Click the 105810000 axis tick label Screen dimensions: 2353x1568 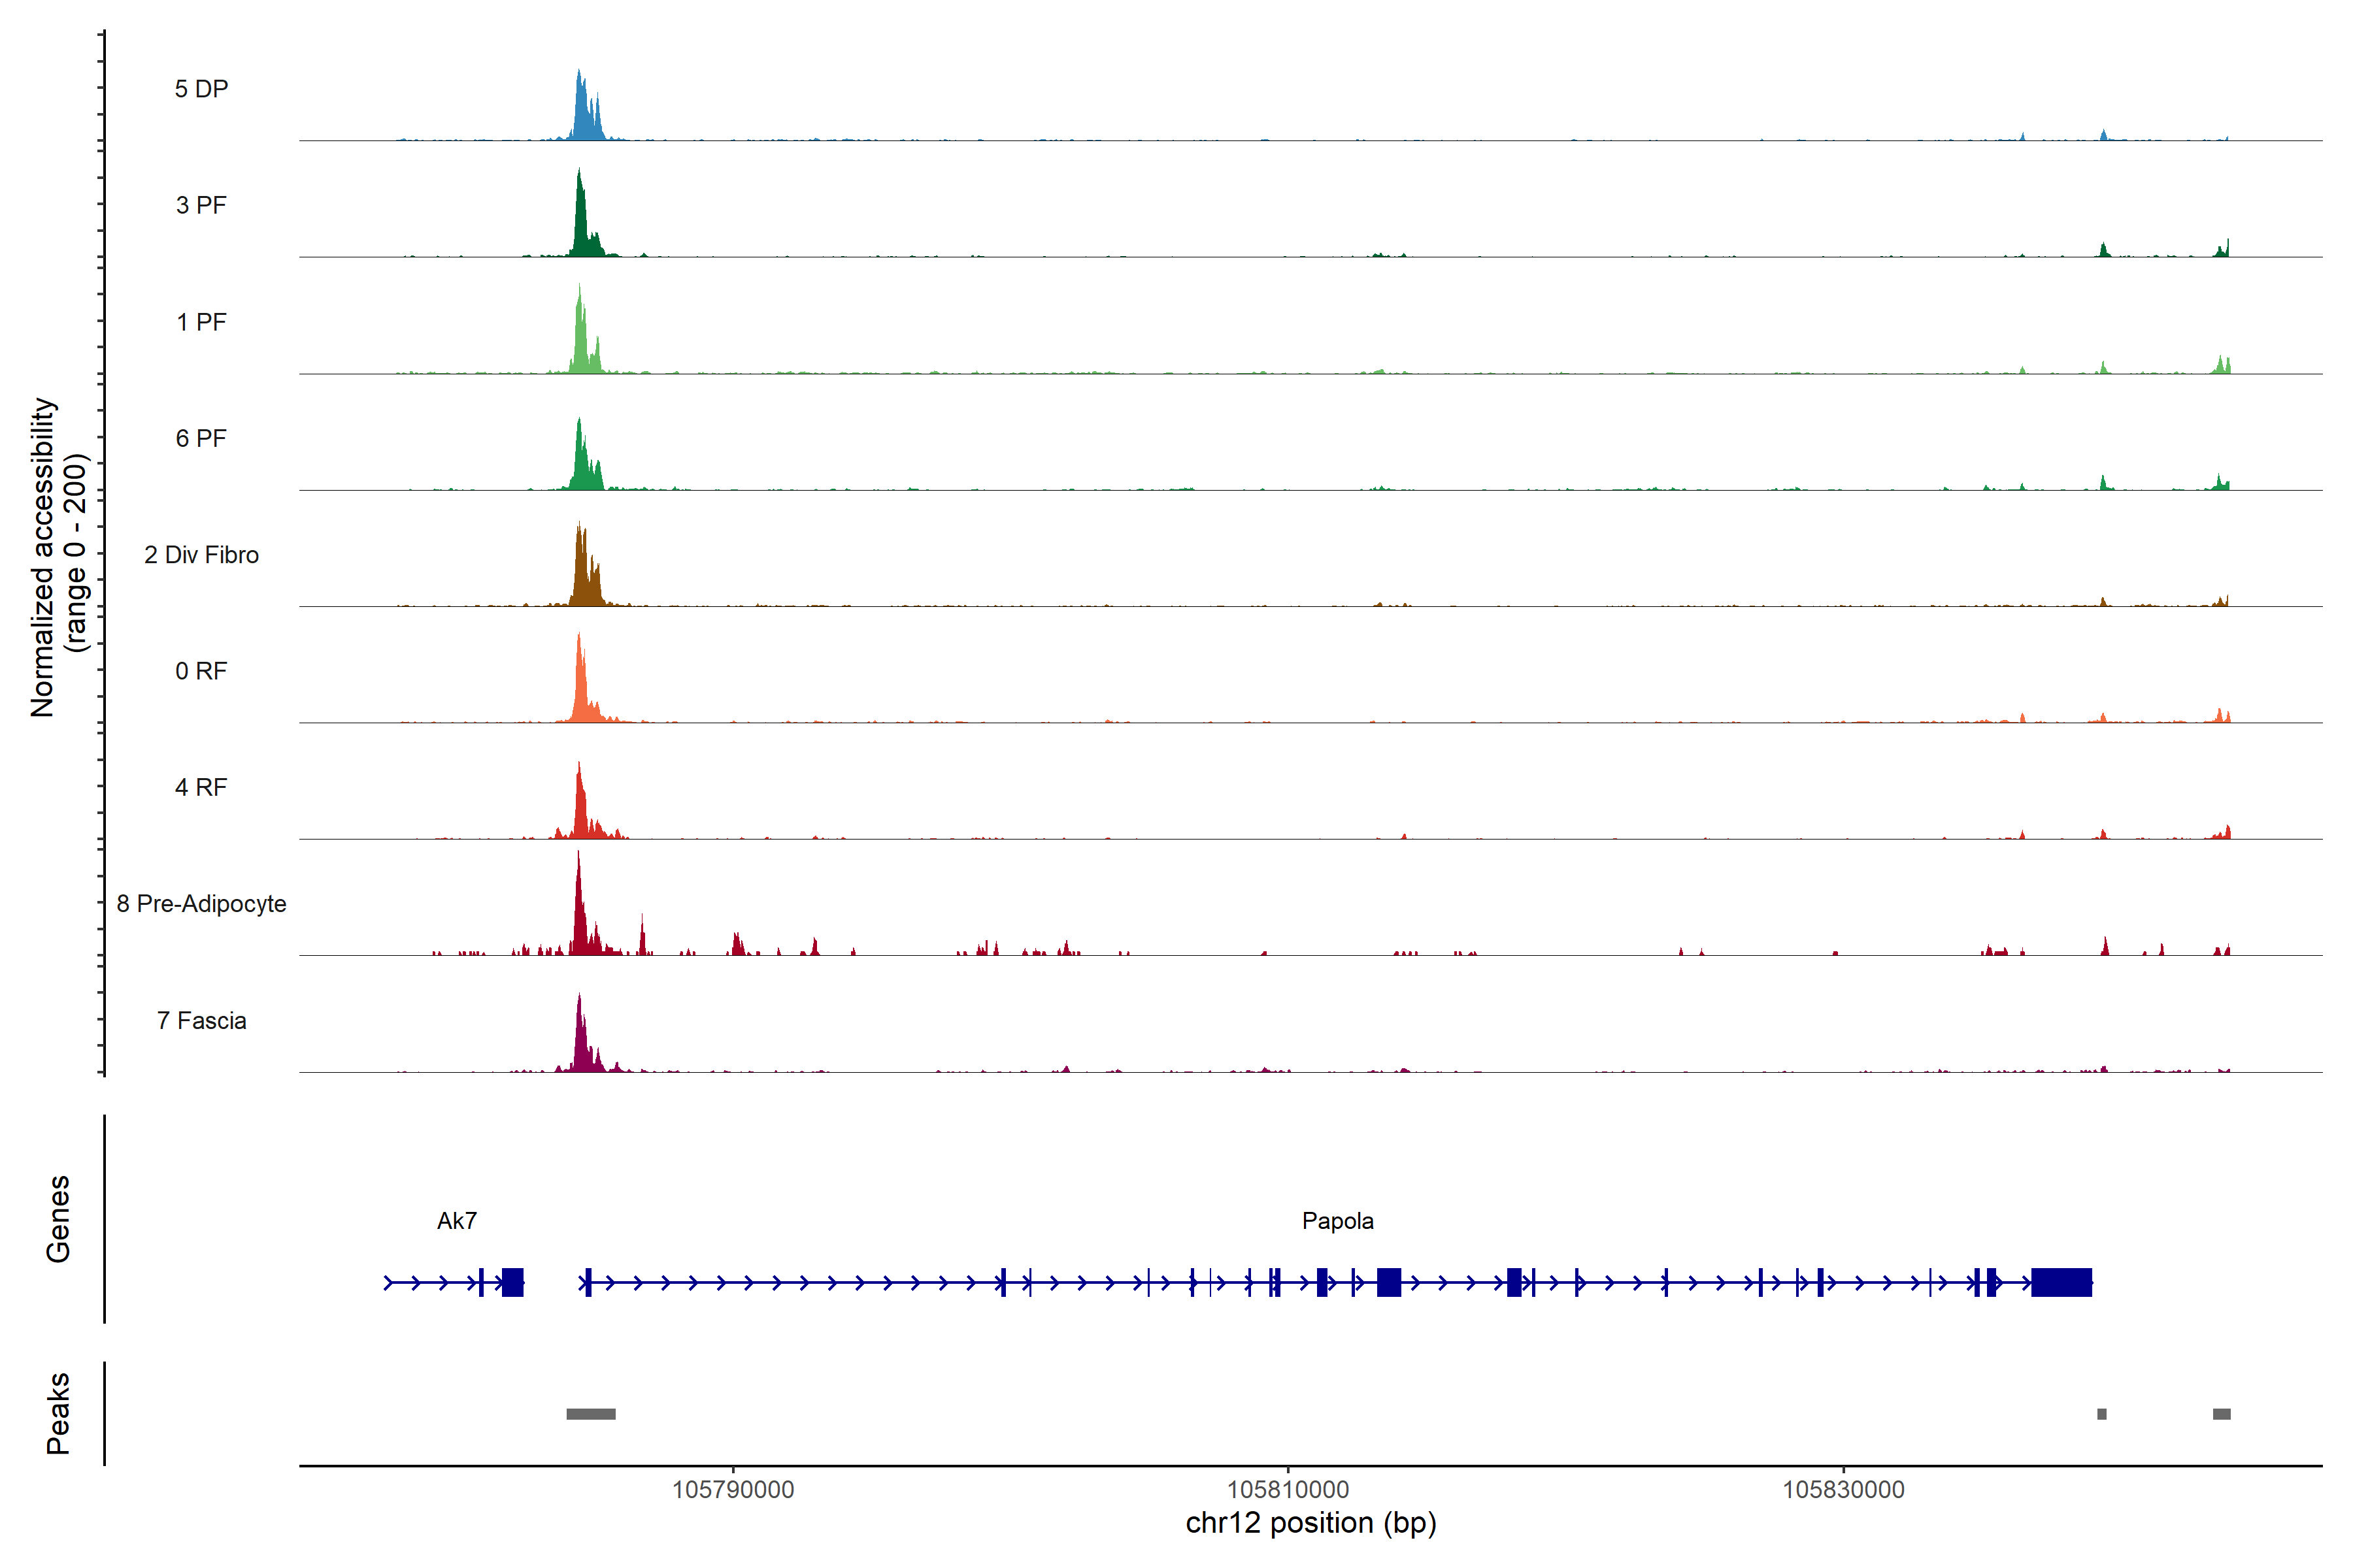(x=1288, y=1489)
